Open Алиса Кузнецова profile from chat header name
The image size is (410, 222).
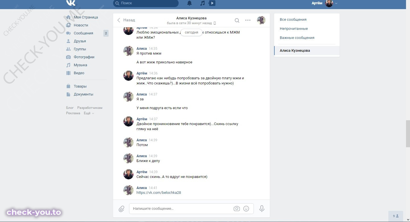click(191, 18)
